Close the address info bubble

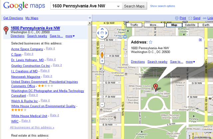(200, 40)
